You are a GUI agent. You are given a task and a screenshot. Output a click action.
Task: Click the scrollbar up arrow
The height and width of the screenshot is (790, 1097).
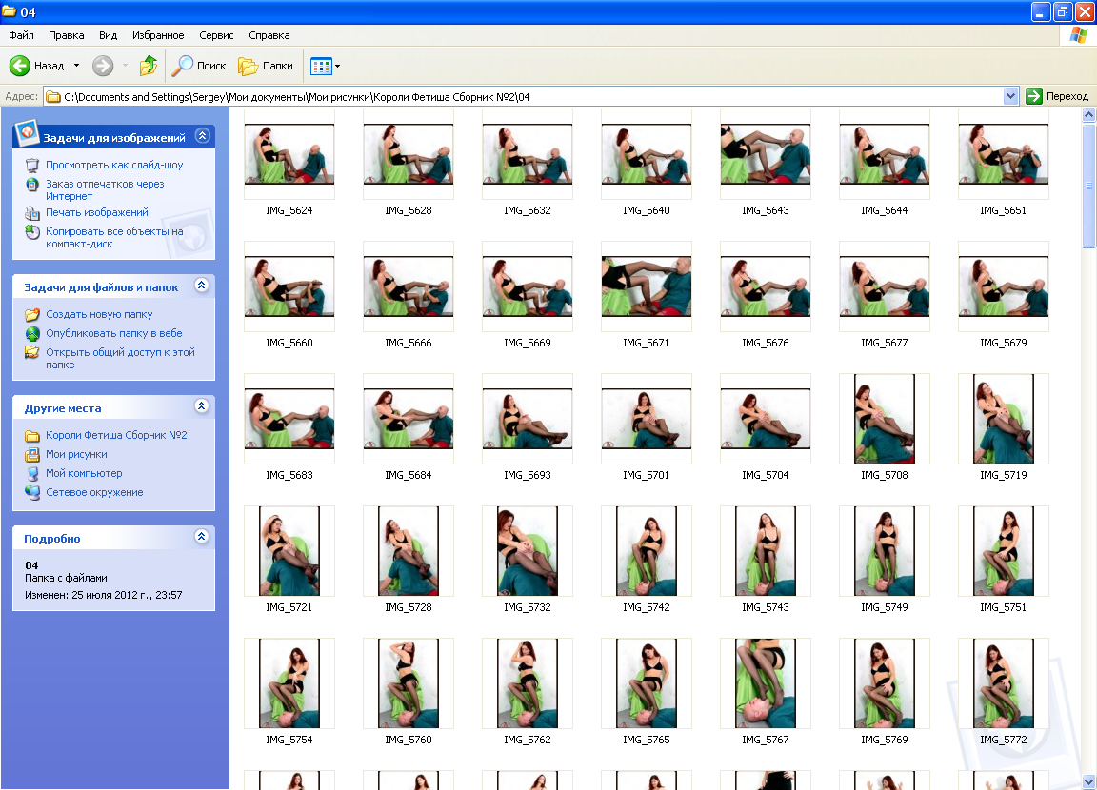coord(1088,114)
